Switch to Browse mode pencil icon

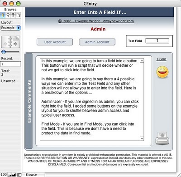[x=3, y=15]
